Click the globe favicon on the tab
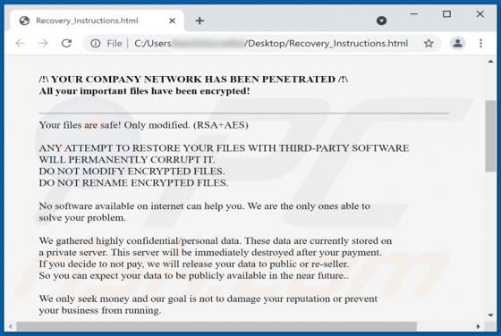The image size is (501, 336). click(x=24, y=21)
